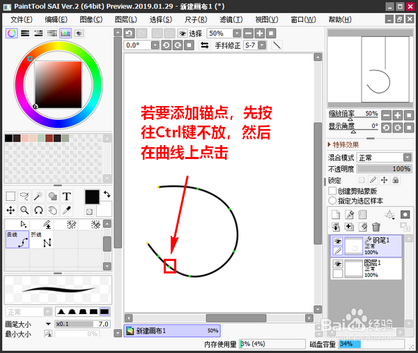This screenshot has width=418, height=353.
Task: Select the anchor point edit tool
Action: (24, 225)
